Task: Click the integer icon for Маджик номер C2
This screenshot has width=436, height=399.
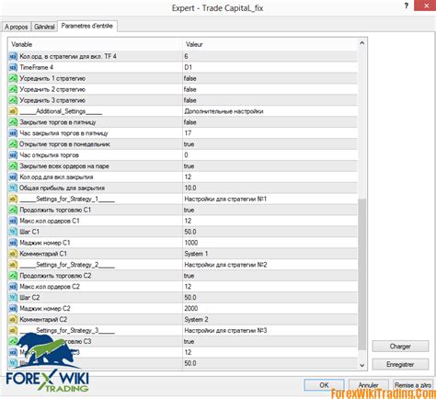Action: pos(13,309)
